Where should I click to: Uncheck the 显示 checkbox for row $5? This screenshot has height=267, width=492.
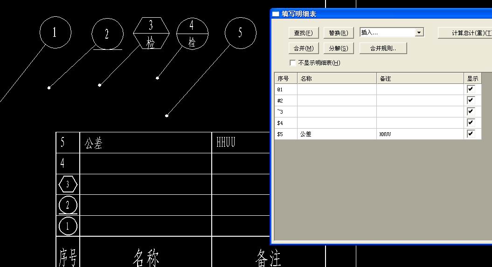pyautogui.click(x=471, y=134)
